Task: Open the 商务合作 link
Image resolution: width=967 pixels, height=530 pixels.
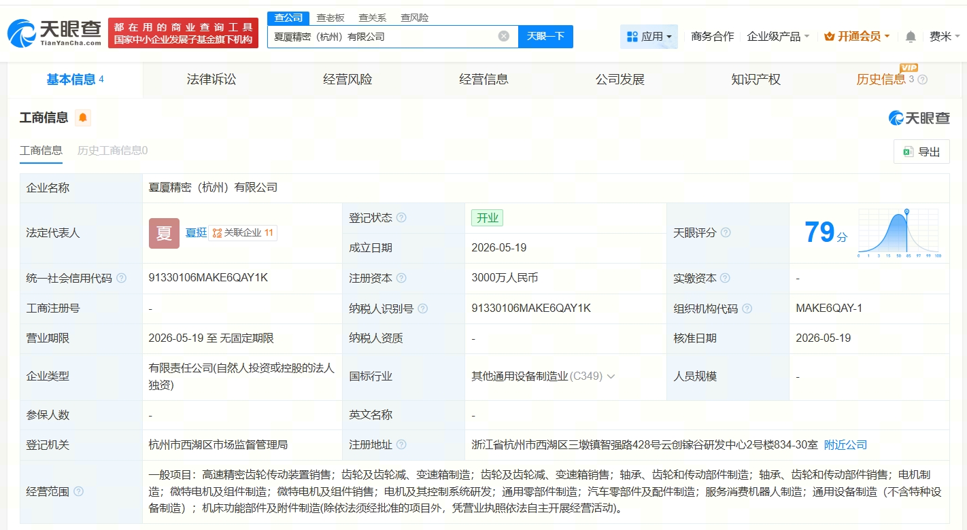Action: (712, 37)
